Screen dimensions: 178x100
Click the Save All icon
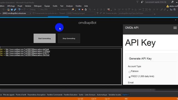click(x=15, y=10)
